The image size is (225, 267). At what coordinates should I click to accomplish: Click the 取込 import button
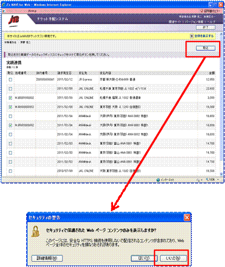206,48
